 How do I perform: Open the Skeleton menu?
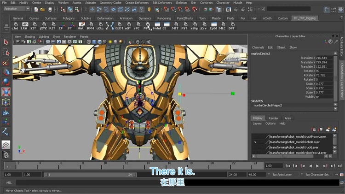pos(181,3)
